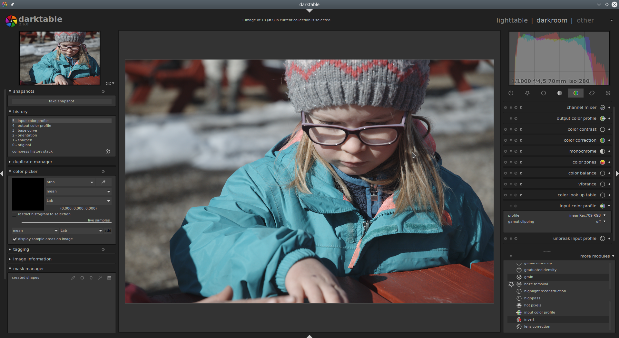
Task: Turn on the color look up table module
Action: [x=506, y=195]
